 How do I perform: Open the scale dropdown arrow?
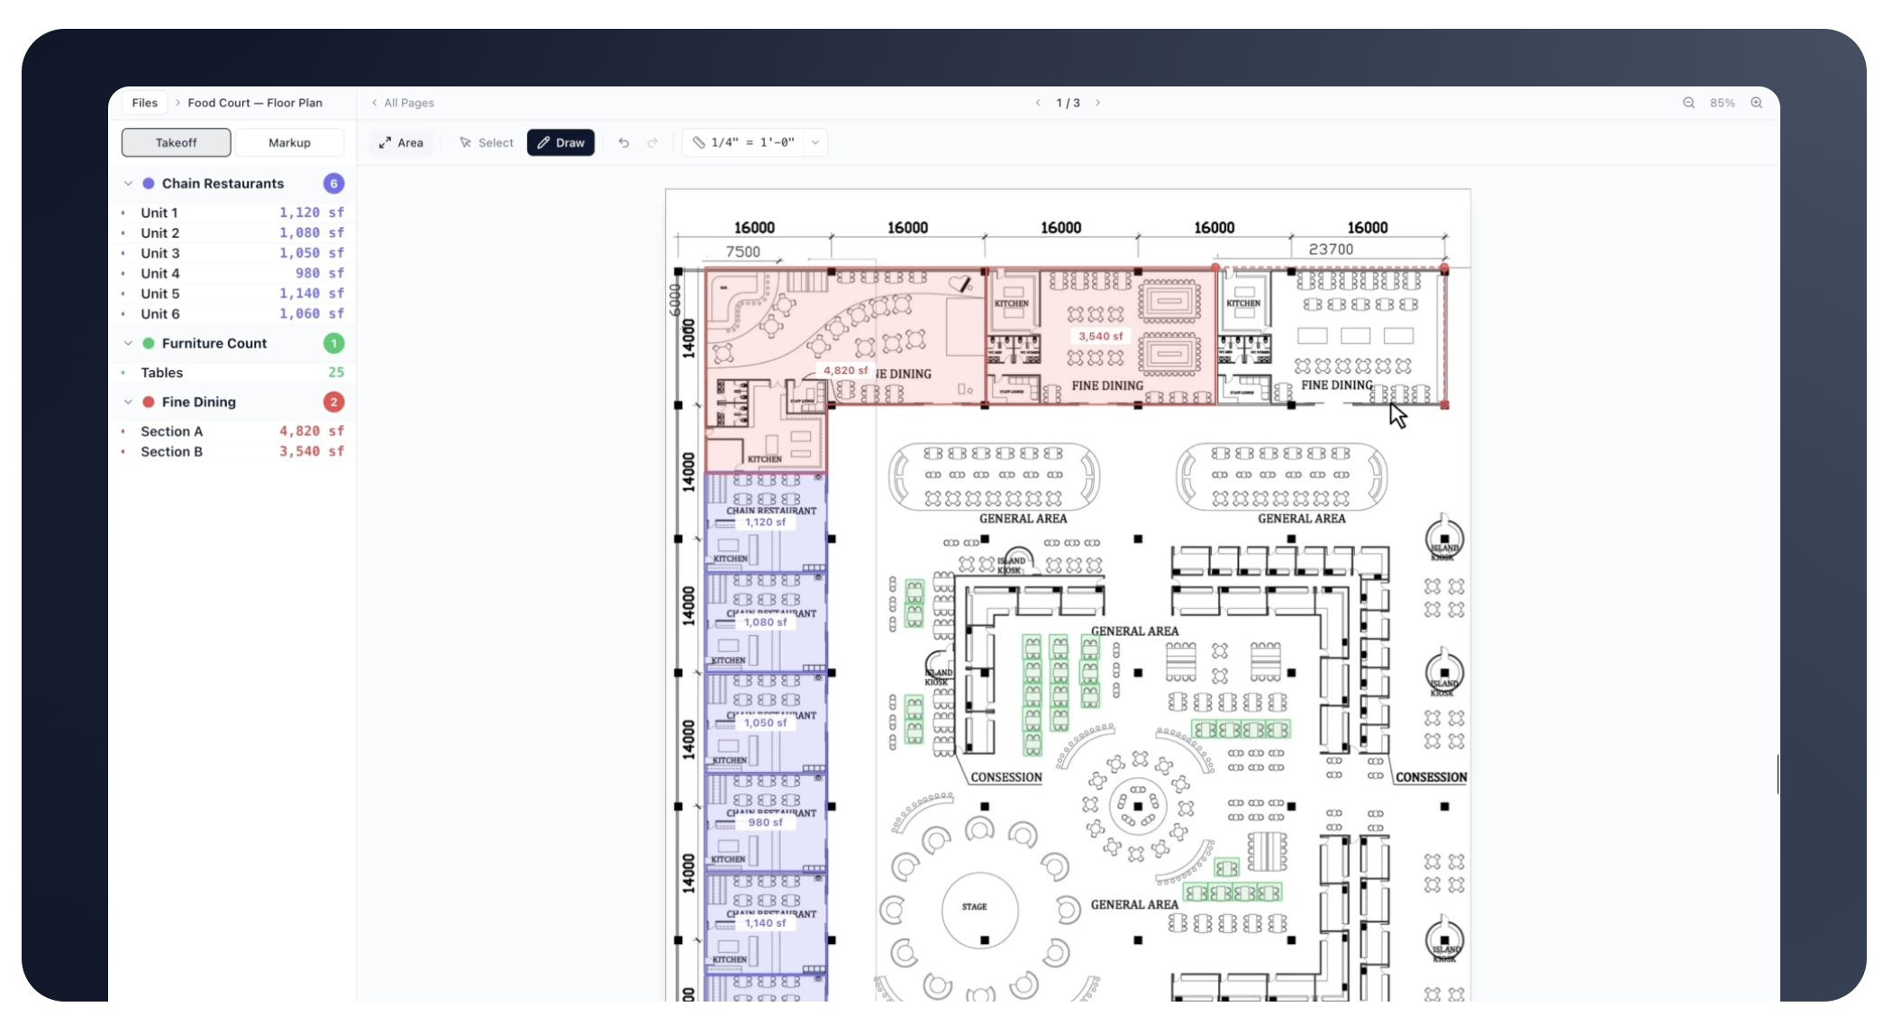click(815, 142)
